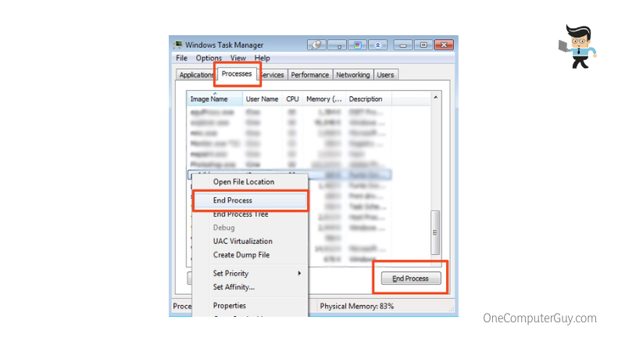This screenshot has height=352, width=625.
Task: Click the End Process button at bottom right
Action: tap(411, 278)
